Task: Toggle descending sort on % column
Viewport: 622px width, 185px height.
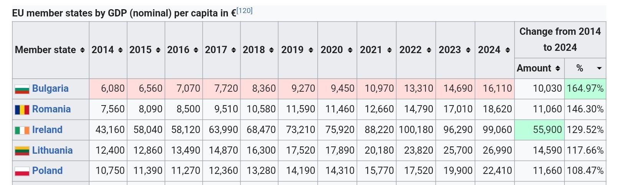Action: tap(599, 68)
